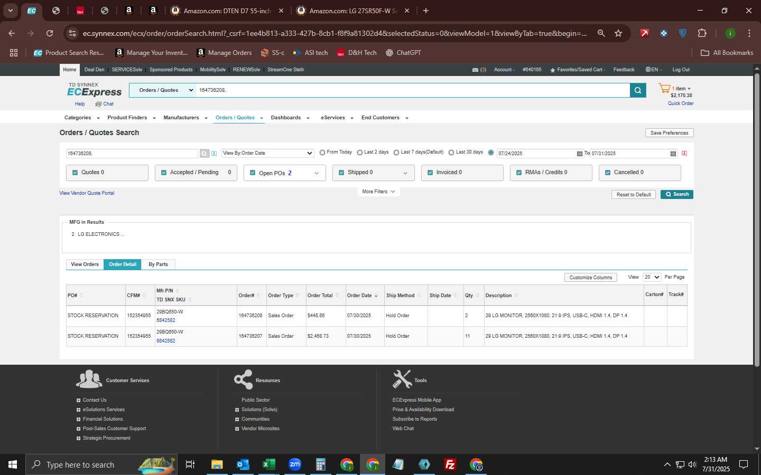Open the EN language dropdown

(x=654, y=70)
